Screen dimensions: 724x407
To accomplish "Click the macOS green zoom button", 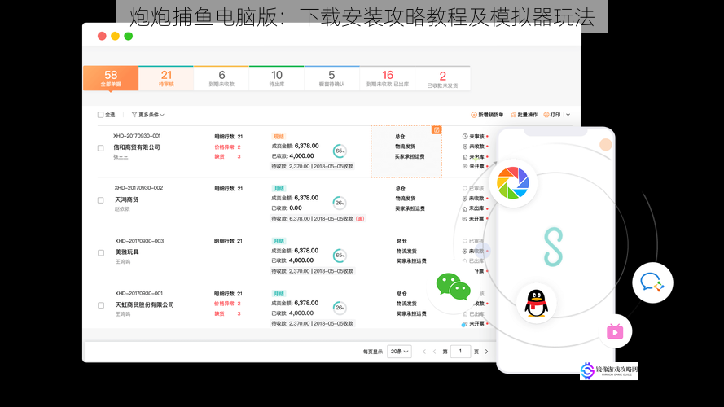I will pyautogui.click(x=129, y=36).
